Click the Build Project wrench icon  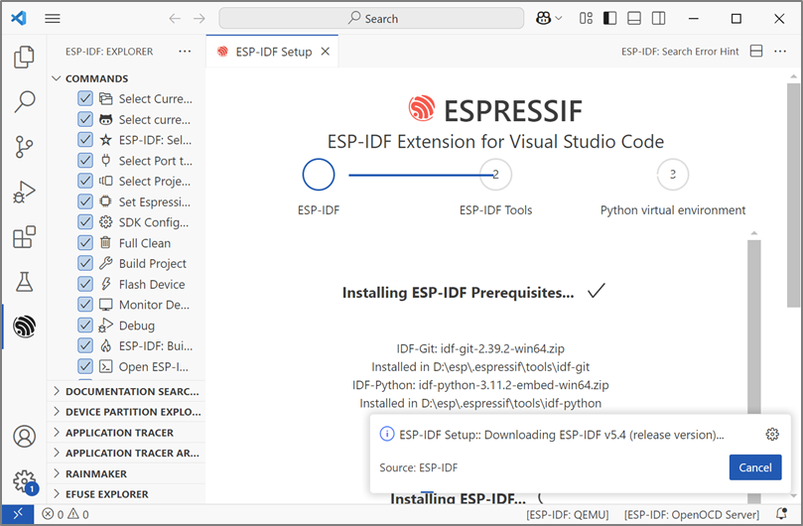click(x=105, y=263)
